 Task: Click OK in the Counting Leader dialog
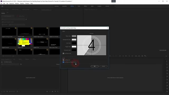click(x=95, y=66)
